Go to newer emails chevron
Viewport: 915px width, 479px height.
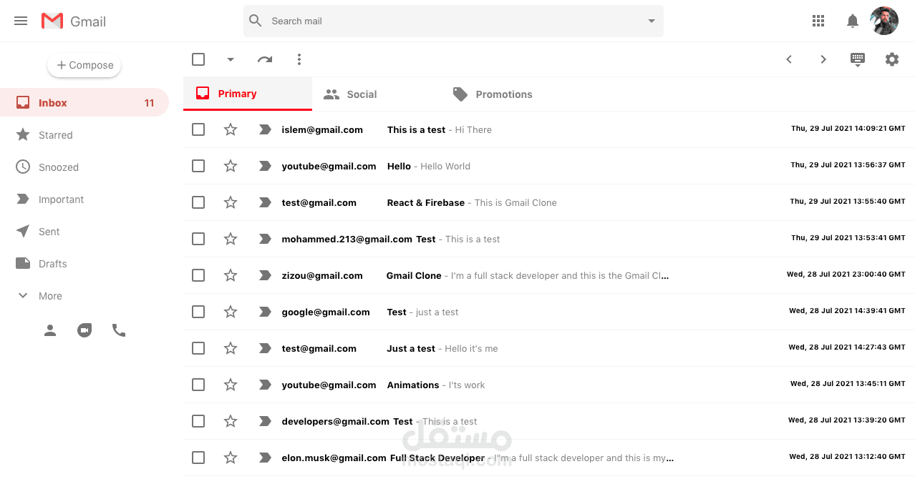[789, 59]
